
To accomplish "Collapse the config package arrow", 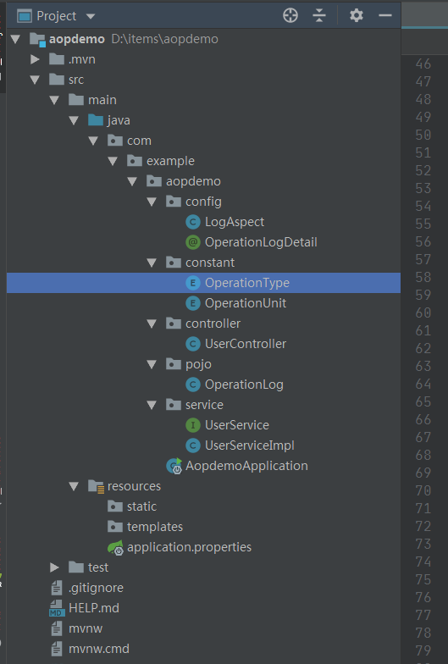I will click(152, 202).
